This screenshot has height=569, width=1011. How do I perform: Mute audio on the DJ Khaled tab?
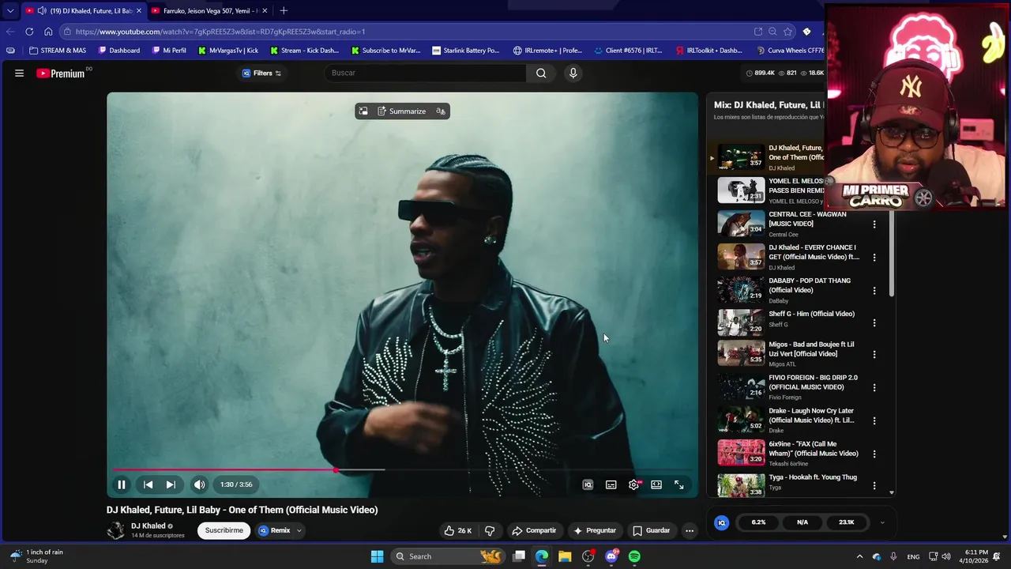pos(42,11)
